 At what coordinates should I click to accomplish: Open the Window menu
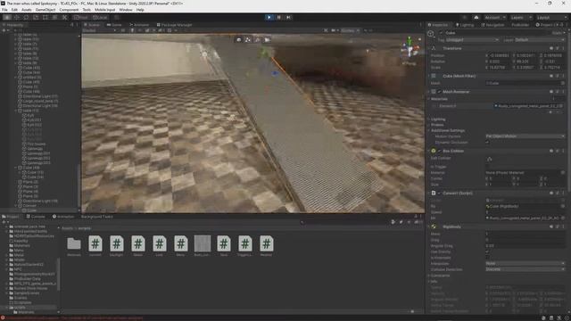(x=126, y=10)
